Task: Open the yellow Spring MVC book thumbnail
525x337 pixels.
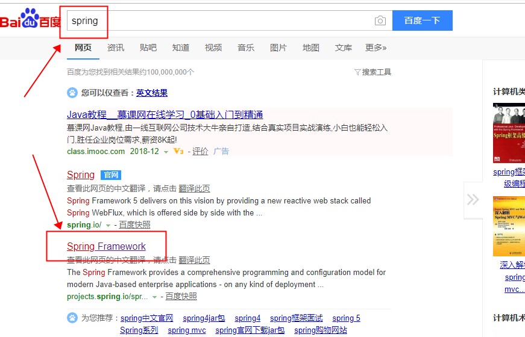Action: (509, 226)
